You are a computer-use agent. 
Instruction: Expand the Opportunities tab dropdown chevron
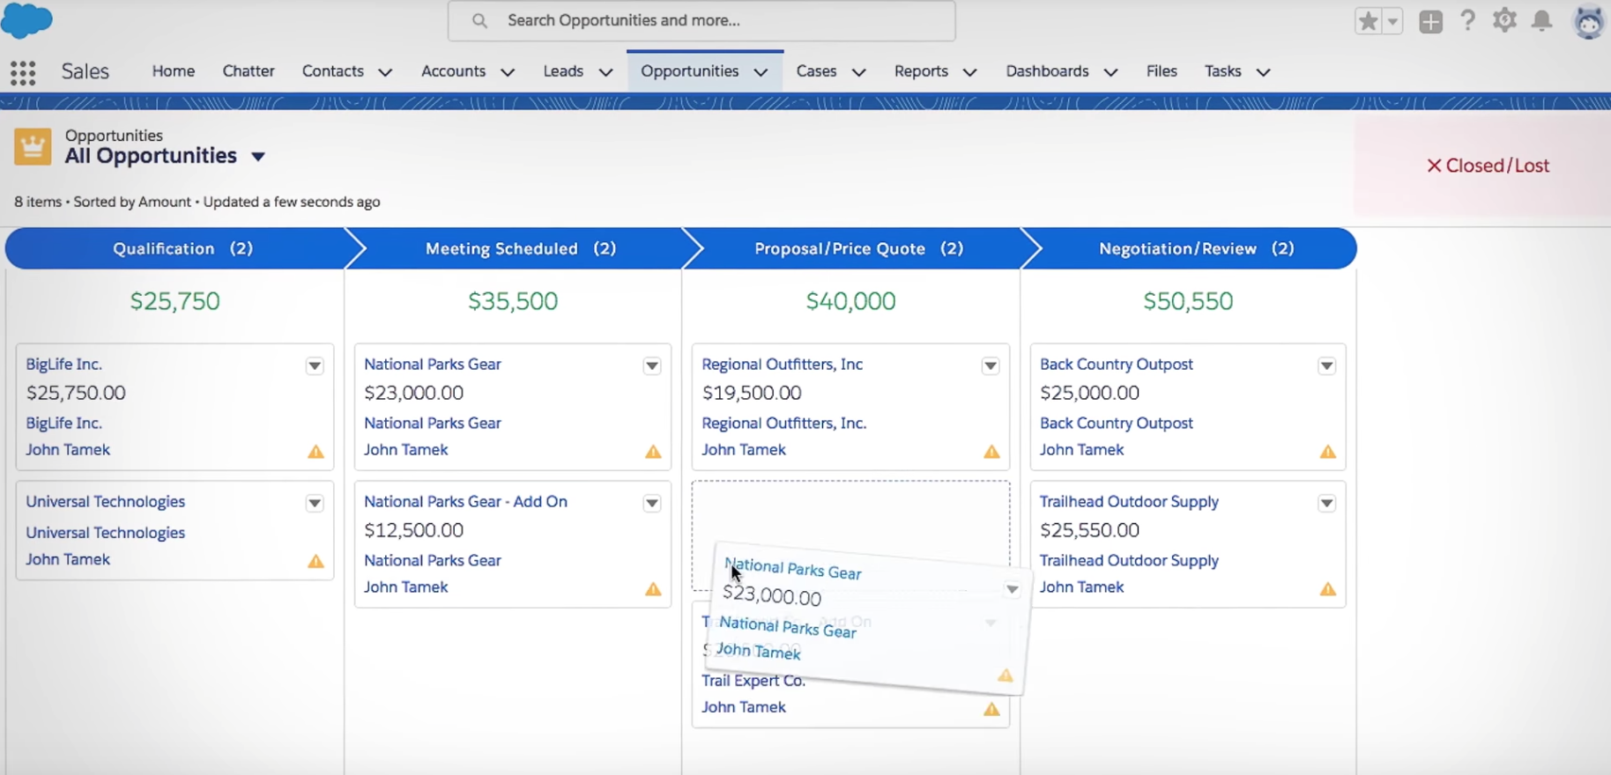(761, 72)
